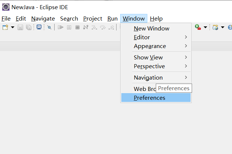Open the Navigate menu
The image size is (232, 154).
click(x=43, y=19)
